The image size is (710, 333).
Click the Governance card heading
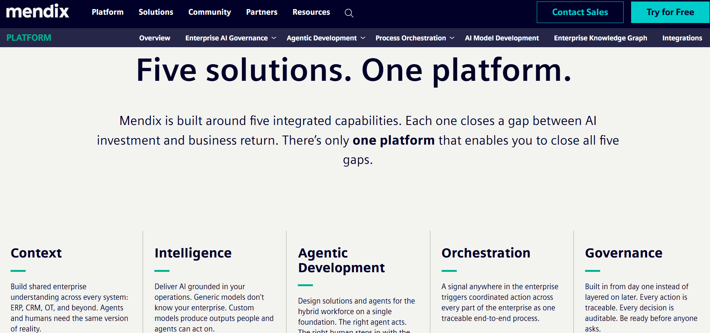624,253
